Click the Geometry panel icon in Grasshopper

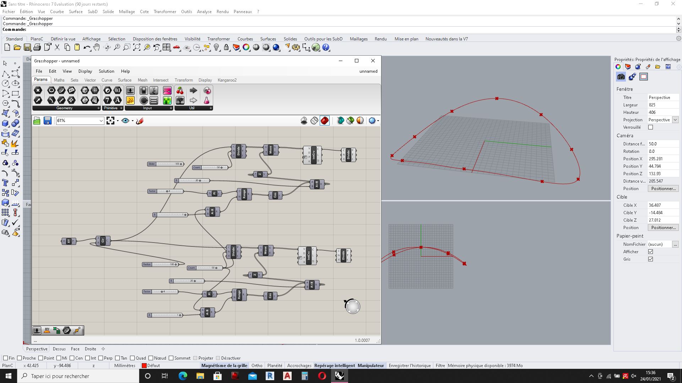tap(65, 108)
